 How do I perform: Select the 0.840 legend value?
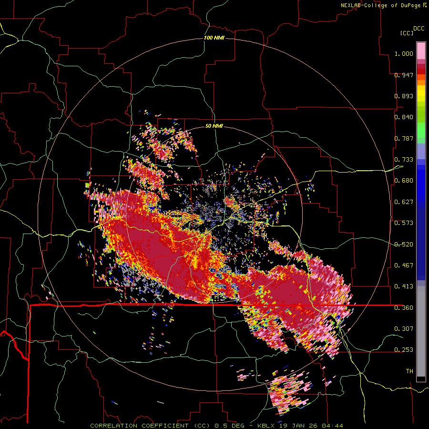pos(404,117)
